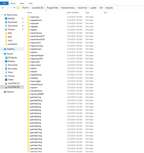Select the 3D Objects icon

6,58
